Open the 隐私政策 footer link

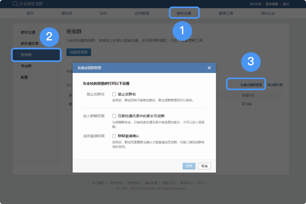coord(151,183)
